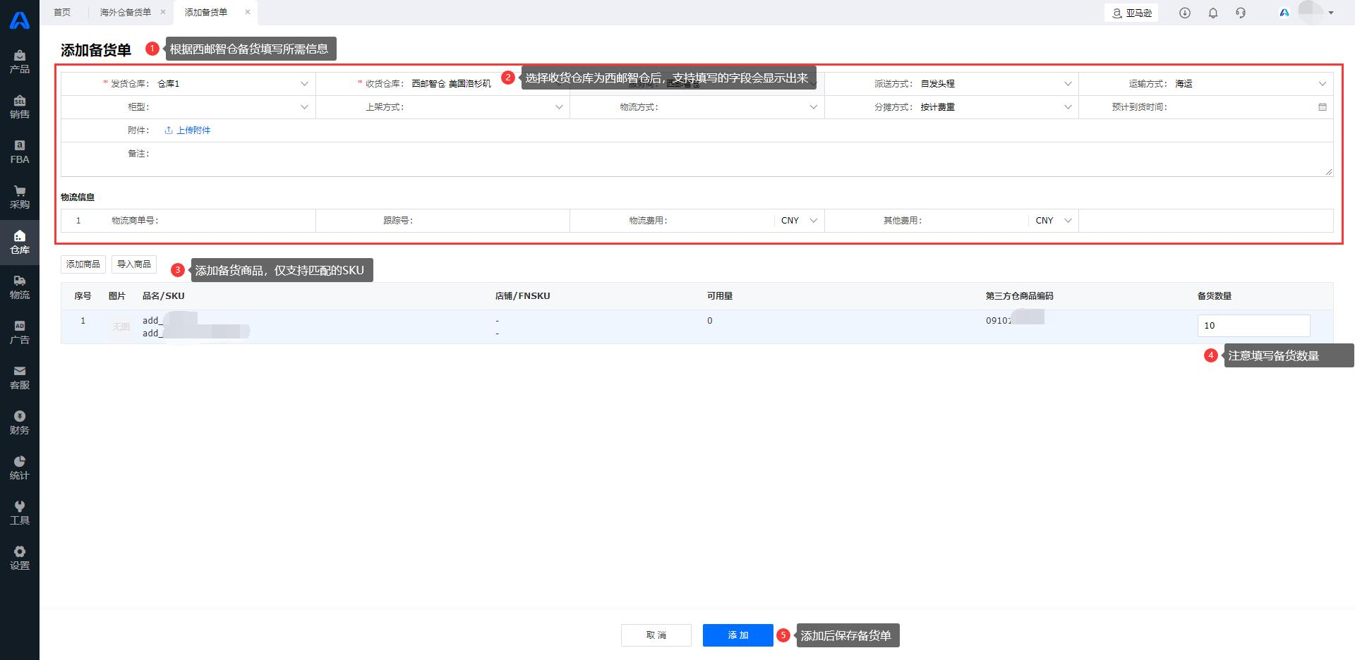Click the 备货数量 column header
The height and width of the screenshot is (660, 1355).
pos(1215,296)
